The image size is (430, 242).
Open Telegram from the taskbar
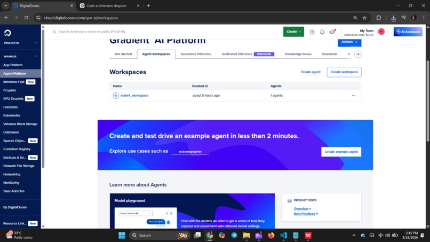click(x=234, y=236)
